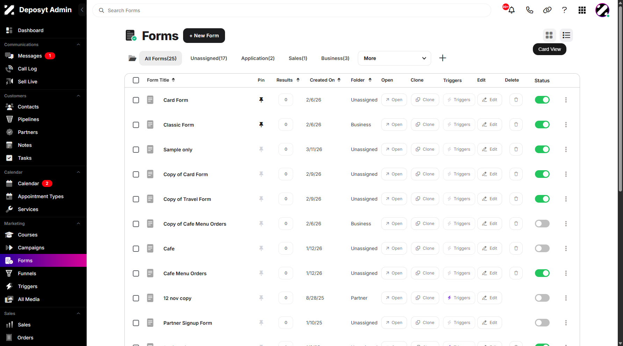
Task: Click the phone dialer icon
Action: [x=530, y=10]
